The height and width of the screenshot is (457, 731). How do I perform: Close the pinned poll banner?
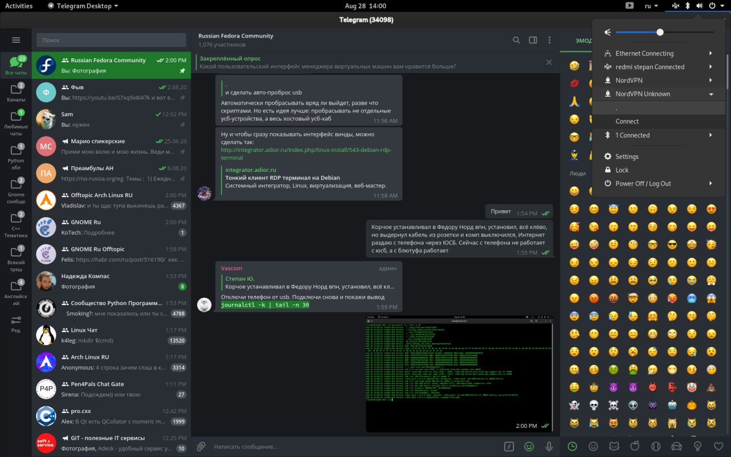tap(549, 62)
